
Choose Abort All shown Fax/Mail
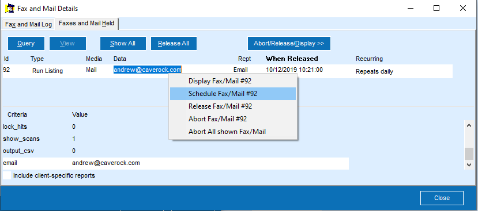(233, 132)
